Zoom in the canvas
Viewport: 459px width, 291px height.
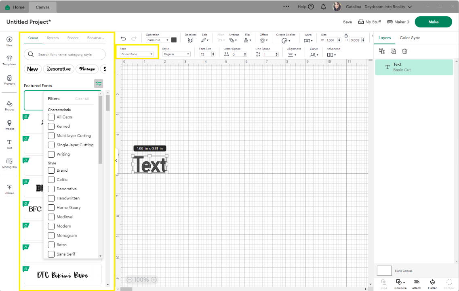[x=154, y=280]
